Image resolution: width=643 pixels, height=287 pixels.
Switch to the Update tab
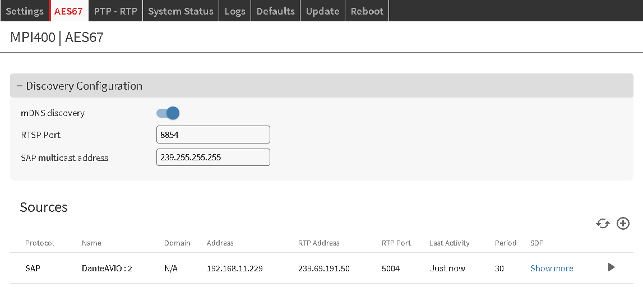(x=322, y=11)
